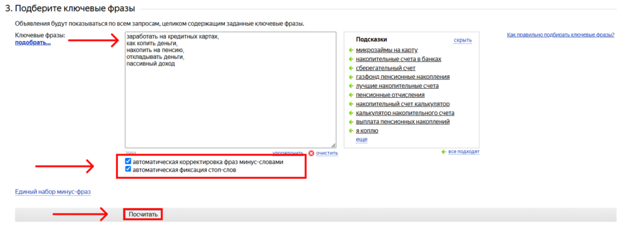Click phrase line накопить на пенсию
This screenshot has width=626, height=227.
[155, 50]
